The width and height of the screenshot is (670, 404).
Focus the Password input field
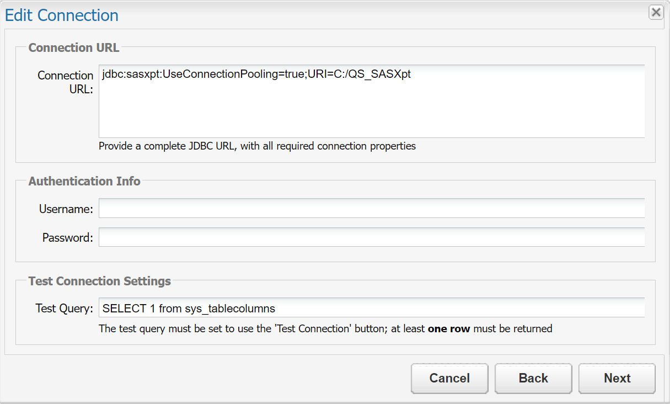[x=371, y=237]
